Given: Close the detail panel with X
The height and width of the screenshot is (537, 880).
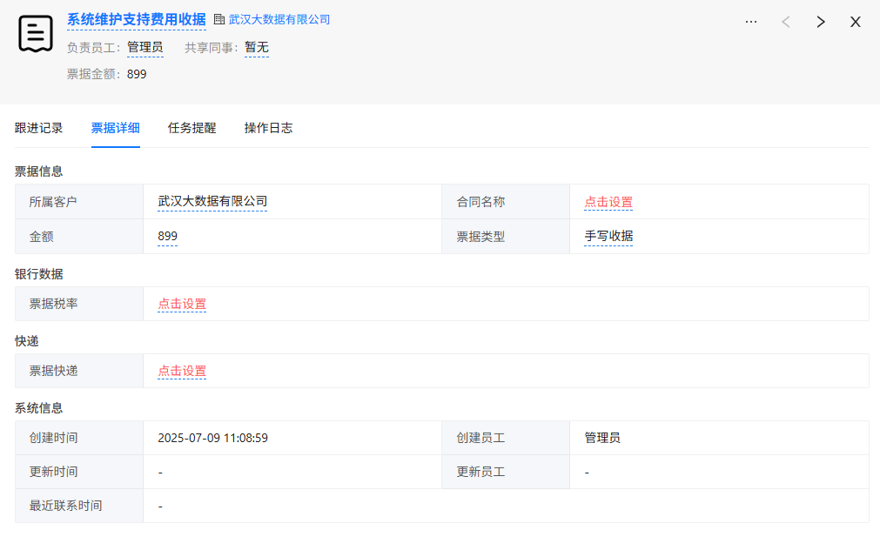Looking at the screenshot, I should 856,22.
